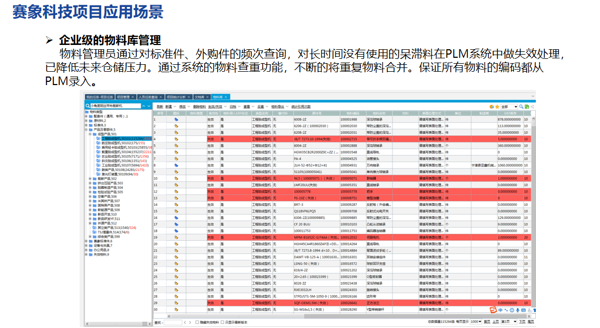Click the Sogou input method S icon

(493, 310)
